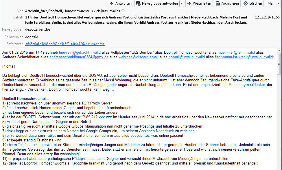Click the "[nichts]" line in the body
The image size is (282, 170).
(8, 66)
